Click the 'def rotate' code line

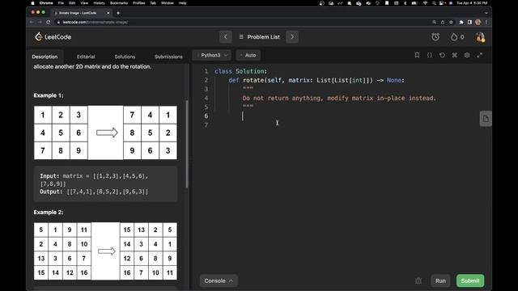pos(316,80)
